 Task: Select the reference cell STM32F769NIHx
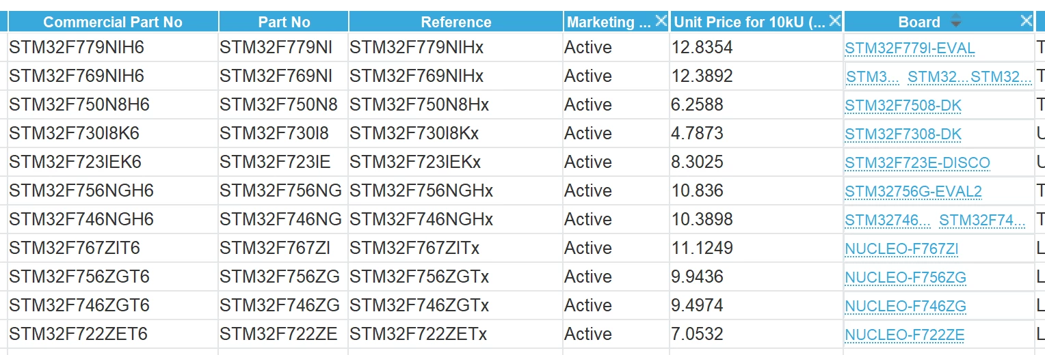[x=416, y=76]
